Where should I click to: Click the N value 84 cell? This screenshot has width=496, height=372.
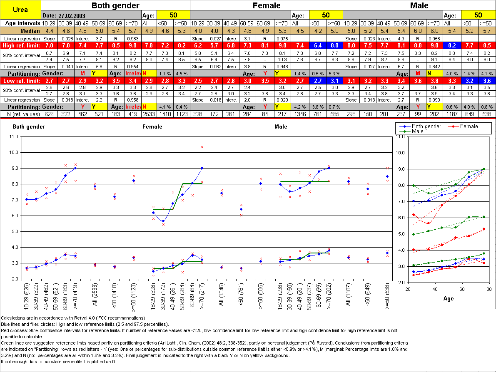(265, 114)
